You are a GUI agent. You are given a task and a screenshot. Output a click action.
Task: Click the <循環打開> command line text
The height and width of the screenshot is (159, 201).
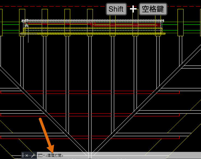pos(54,155)
